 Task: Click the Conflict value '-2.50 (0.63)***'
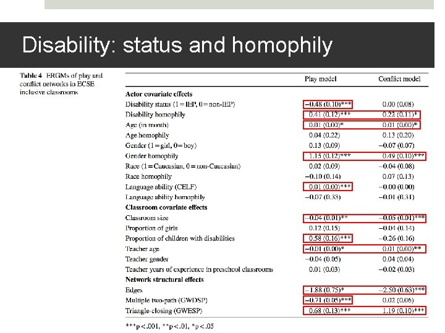pos(402,290)
